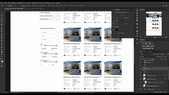Switch to the Каналы tab
The image size is (169, 95).
coord(145,51)
